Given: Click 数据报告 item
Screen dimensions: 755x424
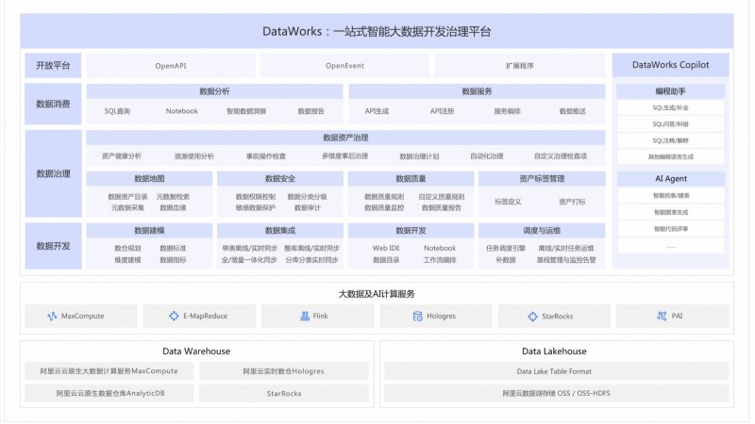Looking at the screenshot, I should (311, 111).
